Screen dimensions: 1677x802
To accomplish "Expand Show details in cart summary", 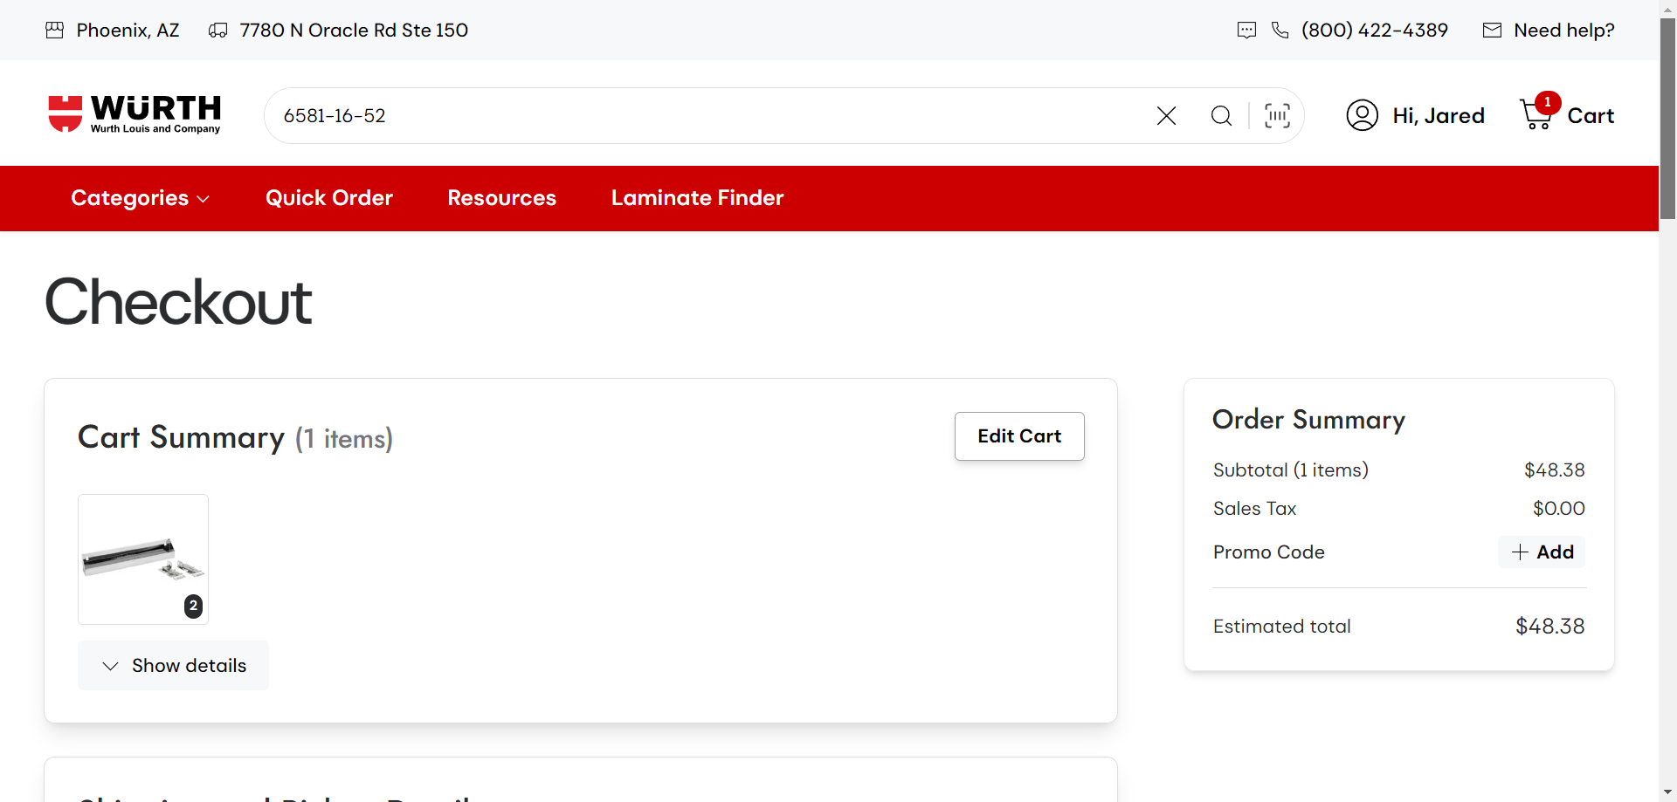I will (x=173, y=666).
